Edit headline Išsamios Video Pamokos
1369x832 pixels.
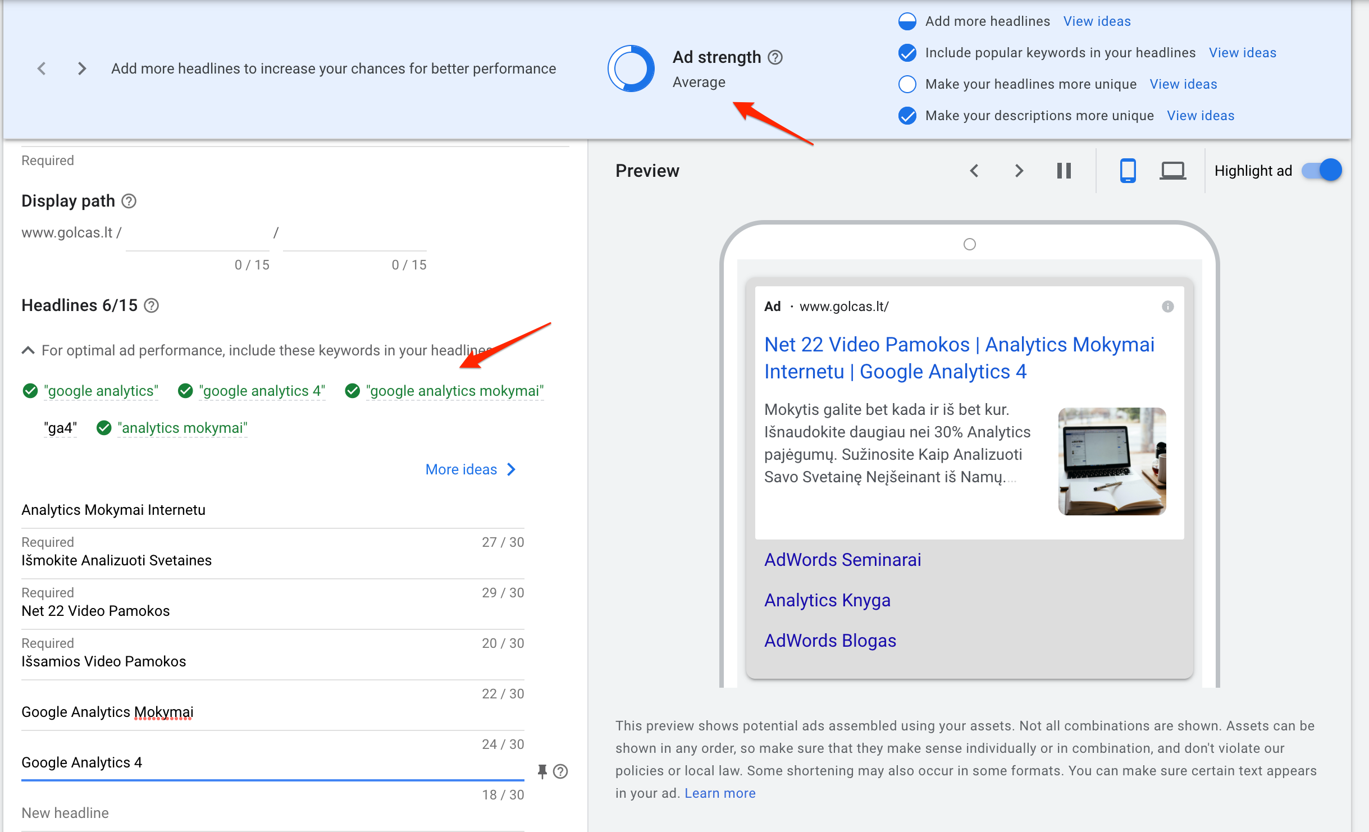coord(273,661)
